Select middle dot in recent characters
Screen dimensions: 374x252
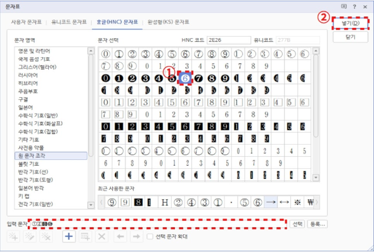pos(231,202)
